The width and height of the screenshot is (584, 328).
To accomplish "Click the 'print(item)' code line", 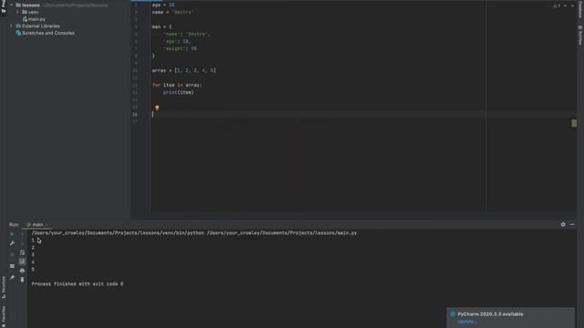I will (179, 92).
